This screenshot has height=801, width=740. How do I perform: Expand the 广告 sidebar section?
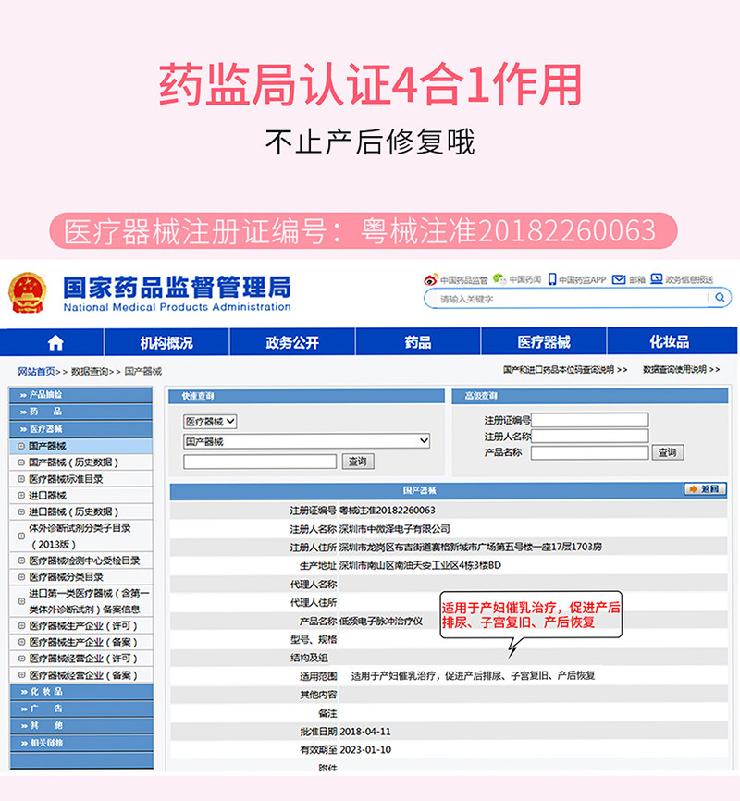pyautogui.click(x=81, y=709)
